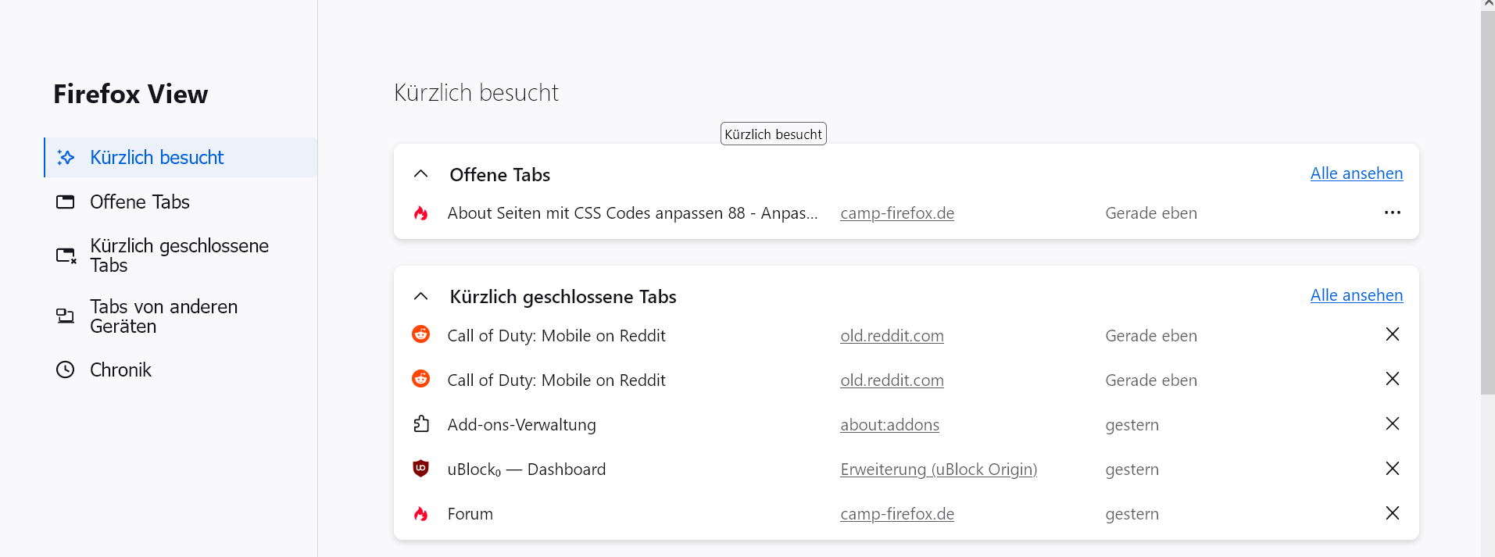
Task: Remove the Add-ons-Verwaltung closed tab entry
Action: tap(1392, 423)
